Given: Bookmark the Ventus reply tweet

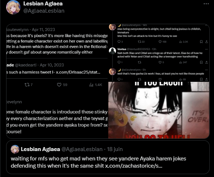Looking at the screenshot, I should click(x=201, y=62).
